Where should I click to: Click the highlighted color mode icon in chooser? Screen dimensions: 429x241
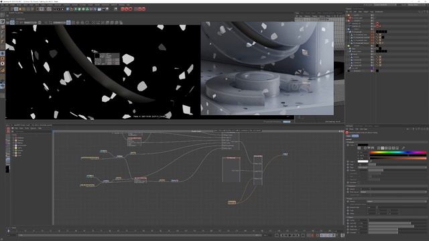click(x=382, y=148)
